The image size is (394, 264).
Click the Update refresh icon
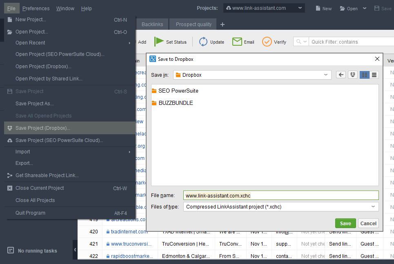[203, 42]
